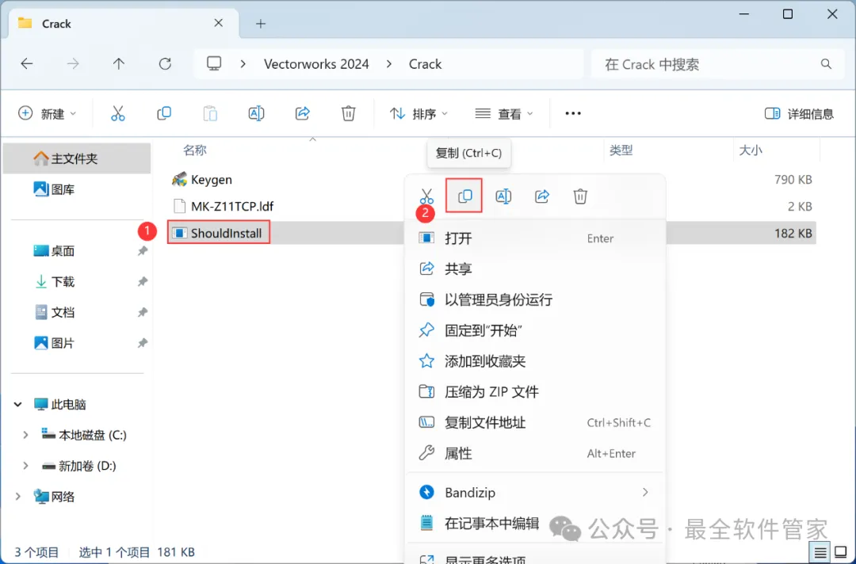The width and height of the screenshot is (856, 564).
Task: Click the This PC monitor icon in address bar
Action: point(214,64)
